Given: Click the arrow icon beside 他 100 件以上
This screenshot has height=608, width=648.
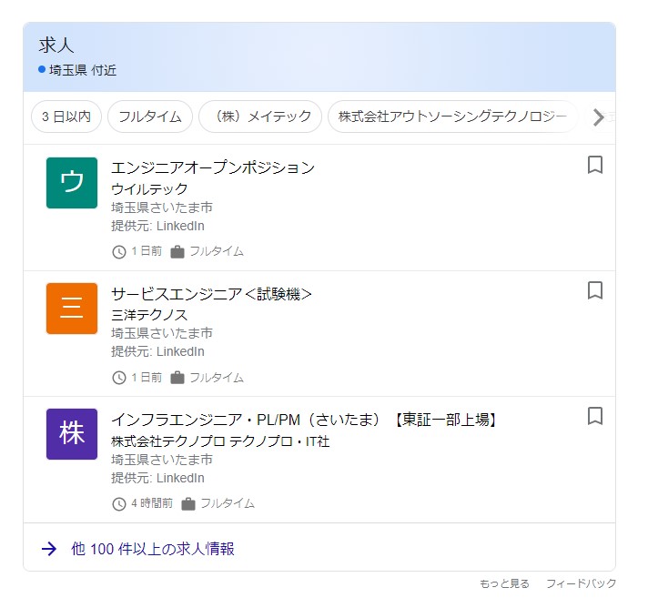Looking at the screenshot, I should point(49,549).
